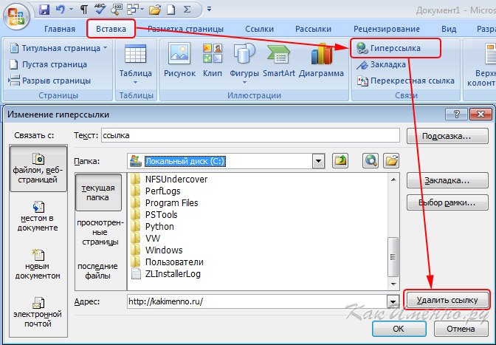Screen dimensions: 496x345
Task: Open the Разметка страницы tab
Action: (185, 29)
